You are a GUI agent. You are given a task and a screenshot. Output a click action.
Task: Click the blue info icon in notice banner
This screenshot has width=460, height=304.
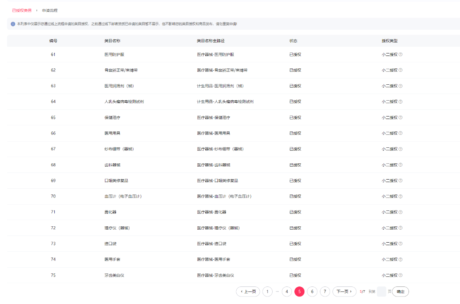click(13, 24)
